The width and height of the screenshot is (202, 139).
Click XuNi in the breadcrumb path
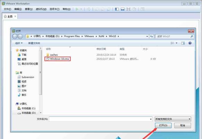(x=101, y=36)
